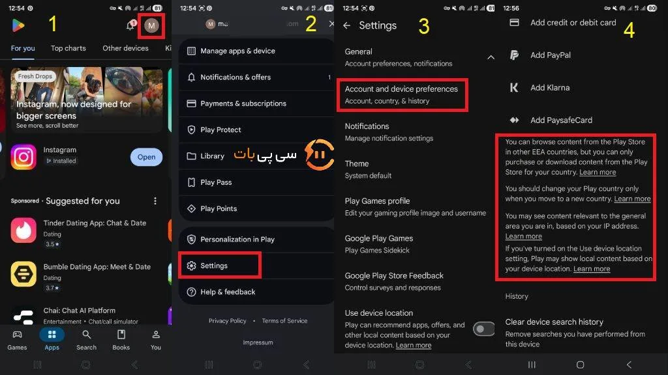
Task: Switch to the Other devices tab
Action: pos(125,48)
